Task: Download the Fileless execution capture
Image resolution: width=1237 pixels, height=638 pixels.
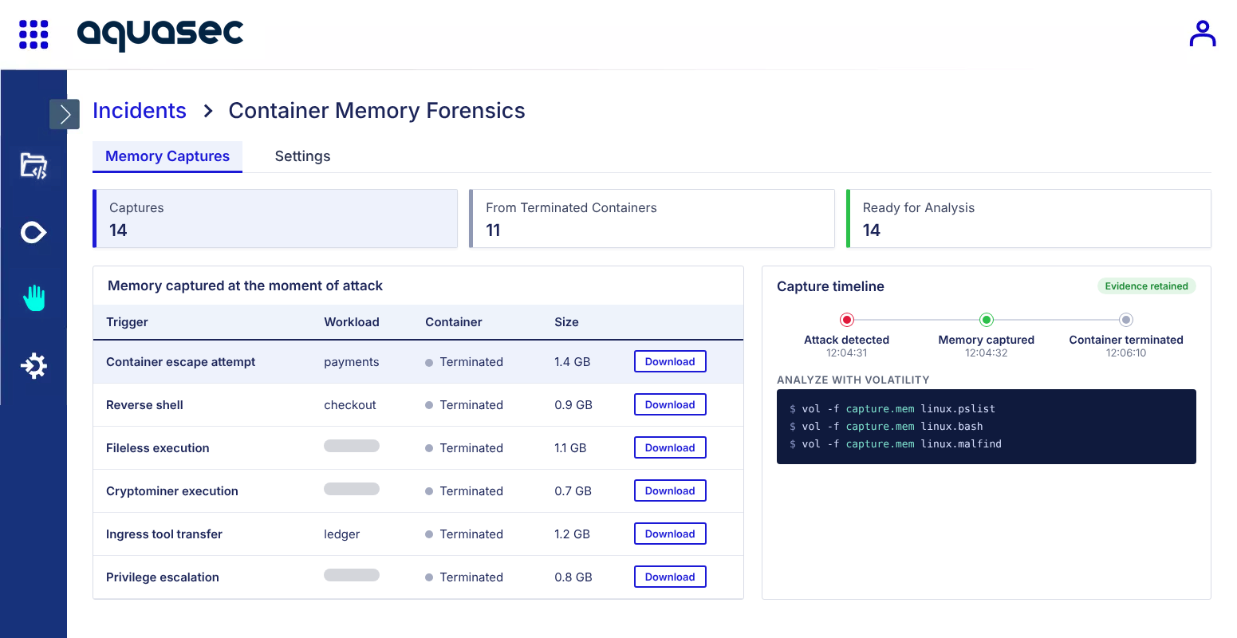Action: point(670,447)
